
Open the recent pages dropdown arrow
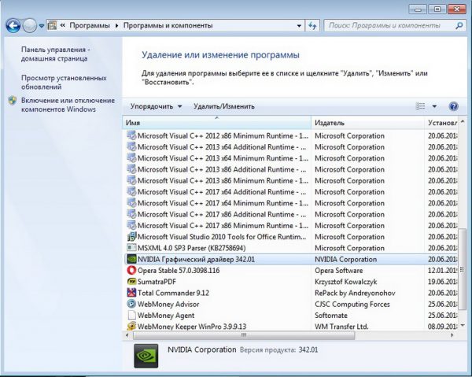(42, 26)
